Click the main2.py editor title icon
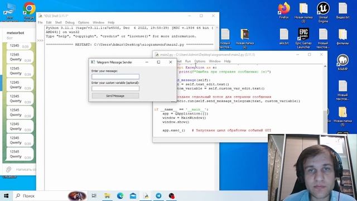Screen dimensions: 357x201 pyautogui.click(x=157, y=55)
